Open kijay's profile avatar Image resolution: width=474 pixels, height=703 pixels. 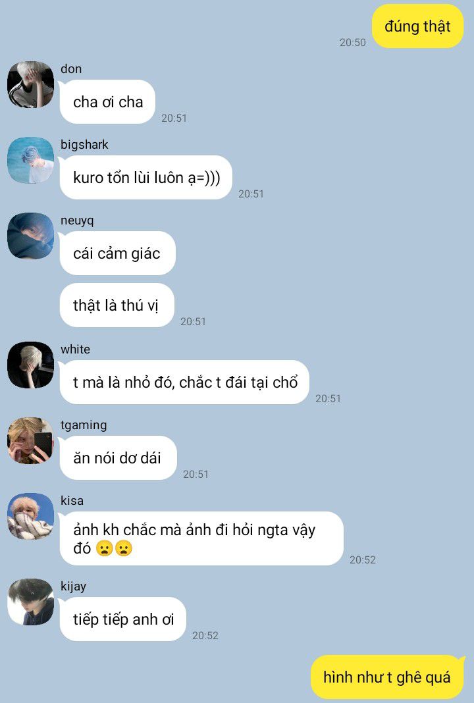click(x=30, y=602)
